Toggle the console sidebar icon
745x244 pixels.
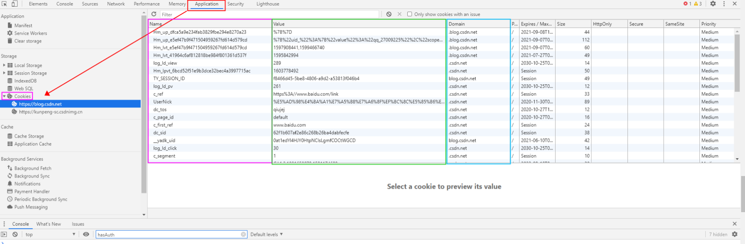coord(4,234)
